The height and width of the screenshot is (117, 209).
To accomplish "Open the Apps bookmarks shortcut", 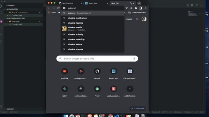I will click(52, 12).
